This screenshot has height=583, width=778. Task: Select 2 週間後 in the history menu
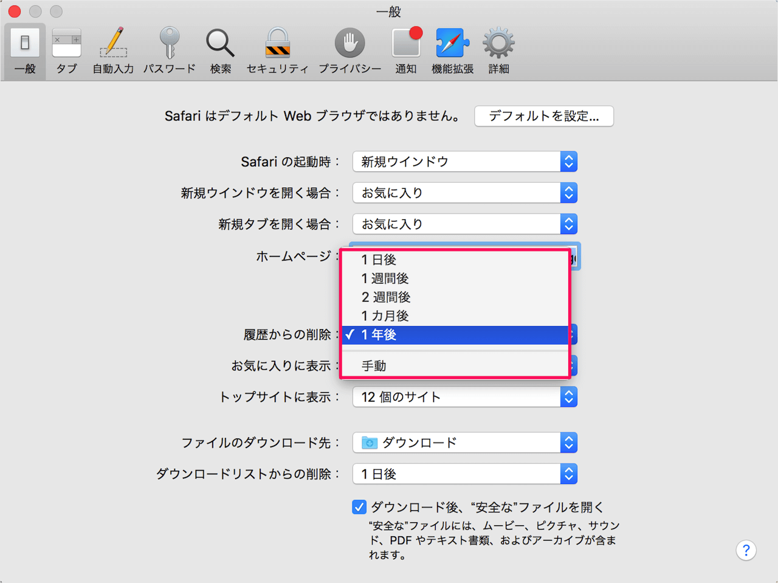click(x=455, y=298)
